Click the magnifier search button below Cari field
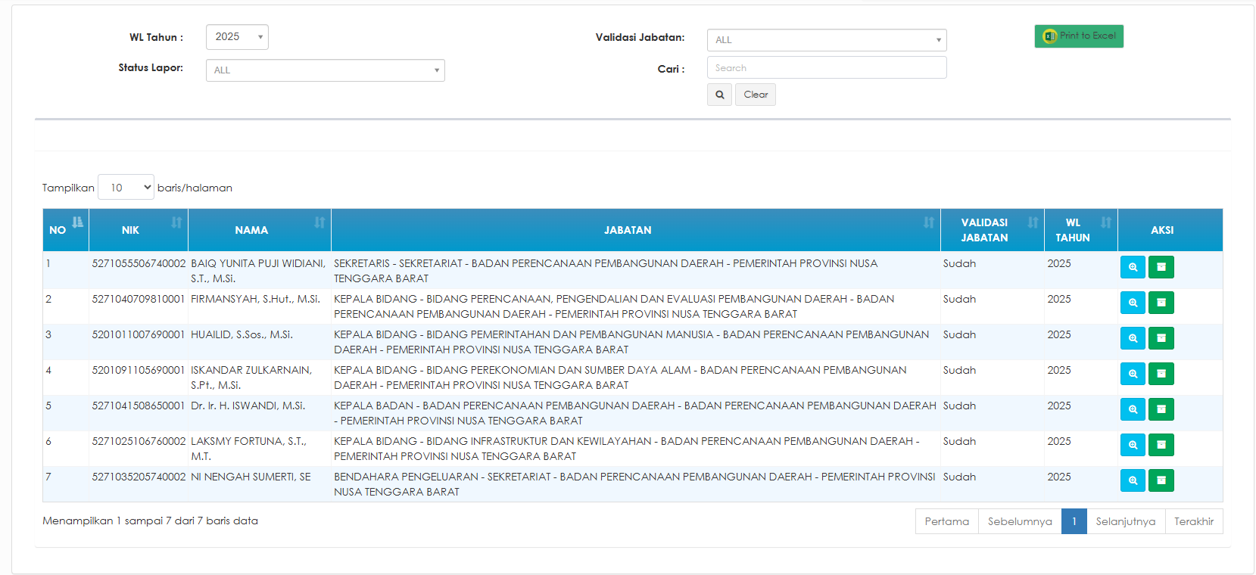 pos(719,95)
